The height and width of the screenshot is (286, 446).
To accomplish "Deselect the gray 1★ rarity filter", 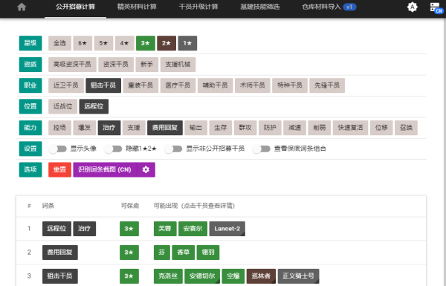I will click(187, 43).
